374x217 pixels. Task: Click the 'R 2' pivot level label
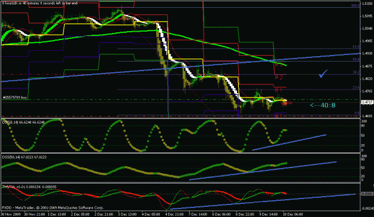click(x=279, y=78)
